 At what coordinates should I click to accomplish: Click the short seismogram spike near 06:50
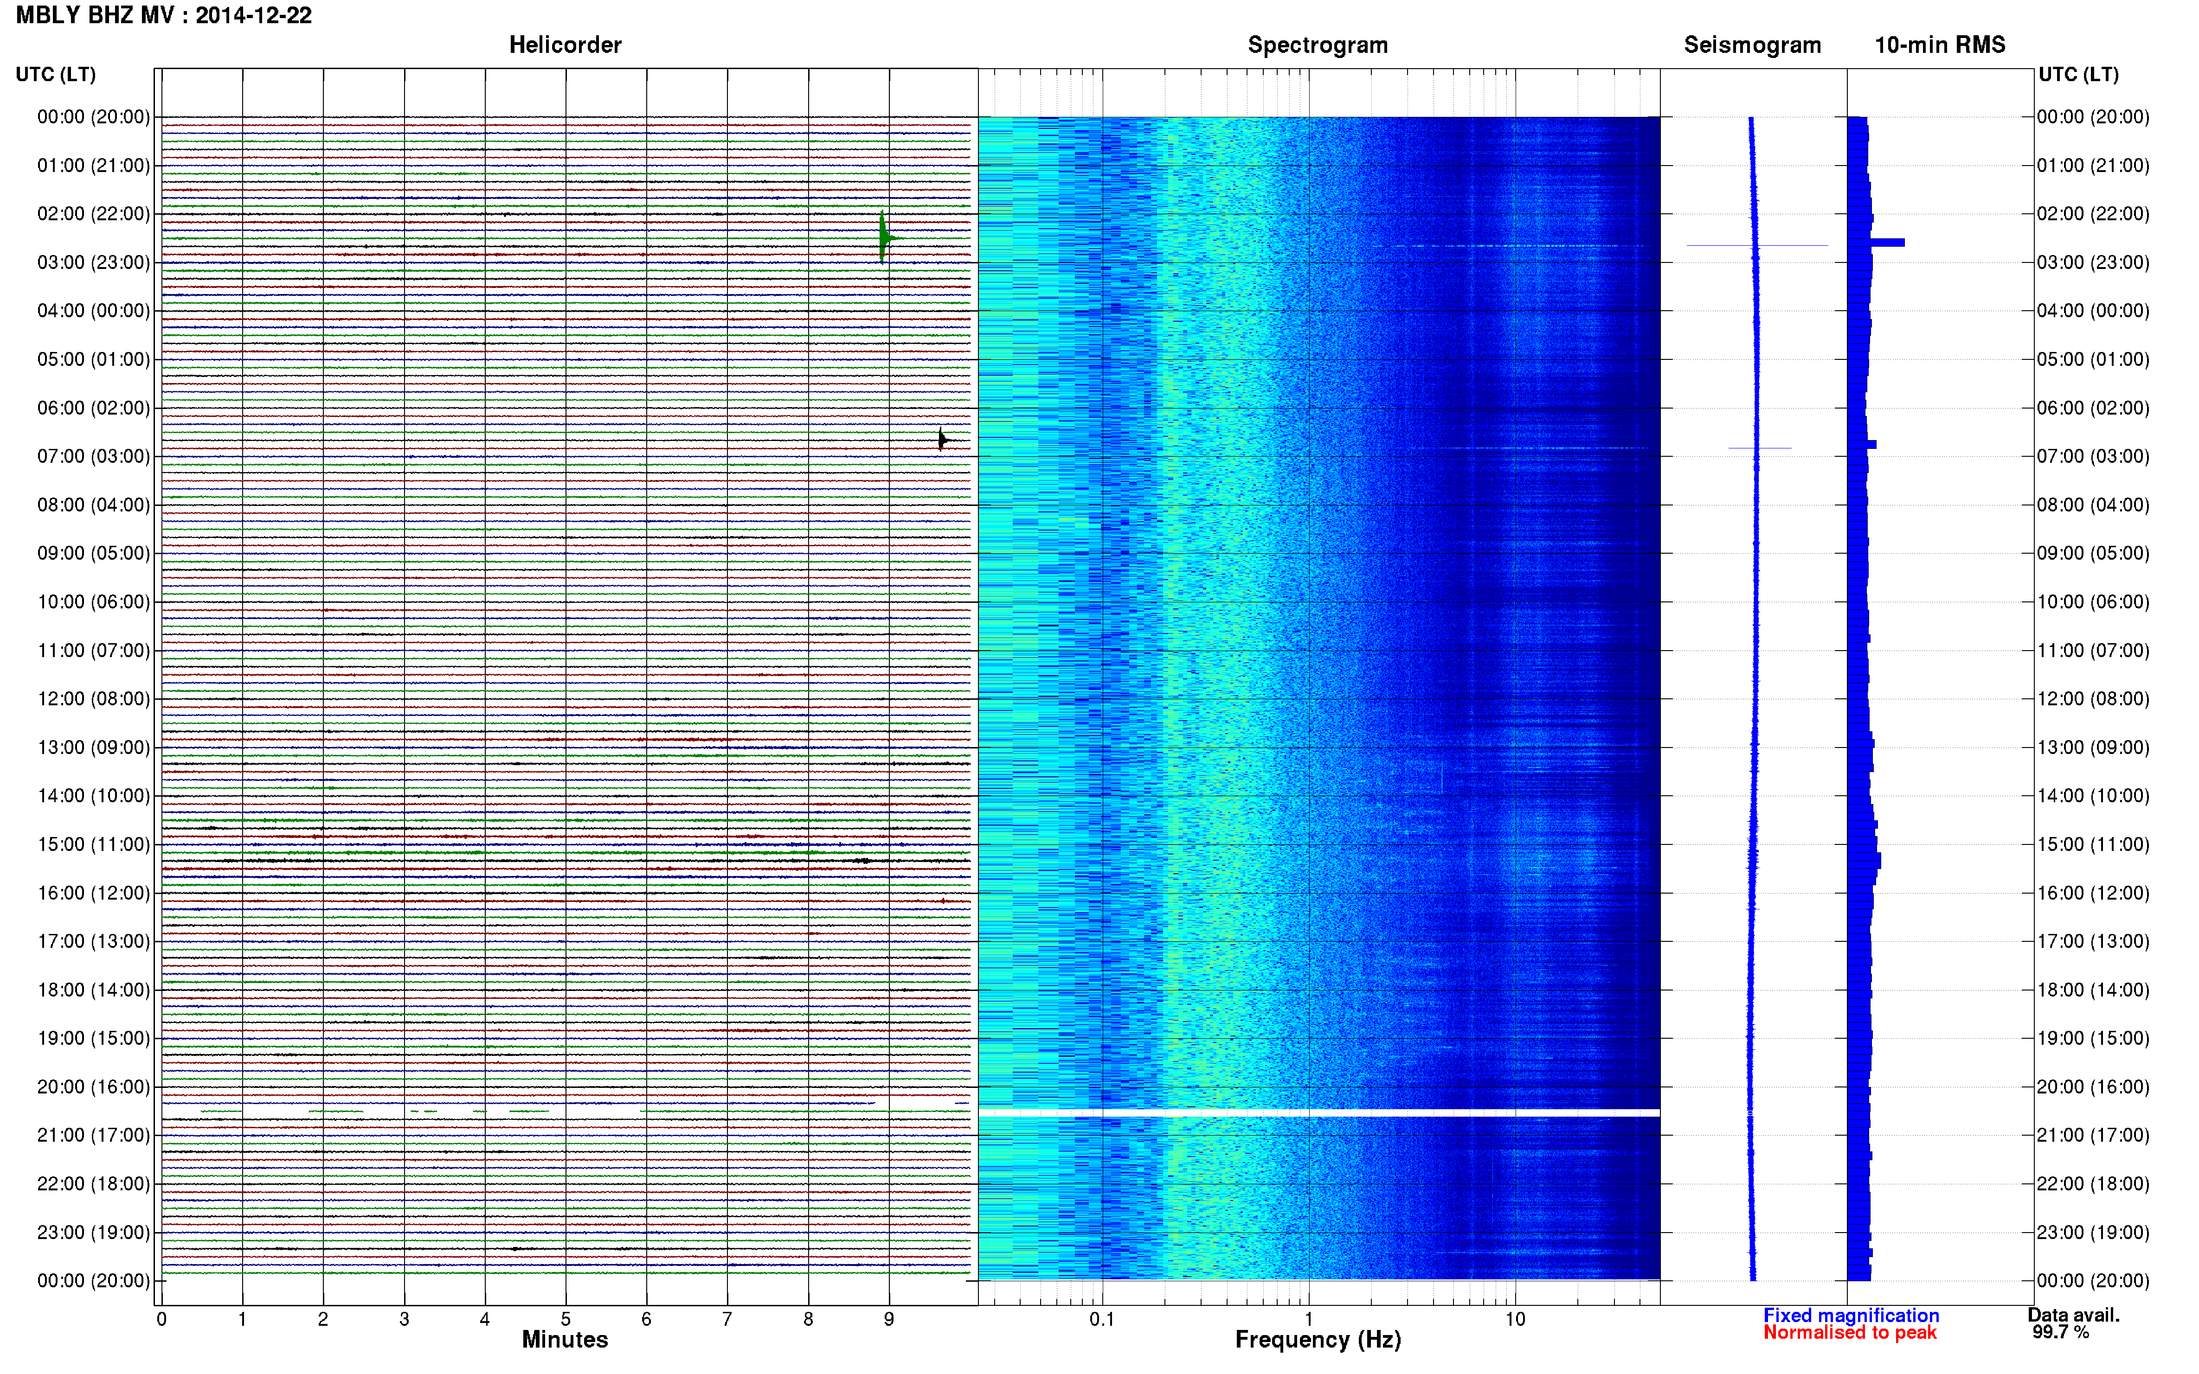[x=1759, y=448]
